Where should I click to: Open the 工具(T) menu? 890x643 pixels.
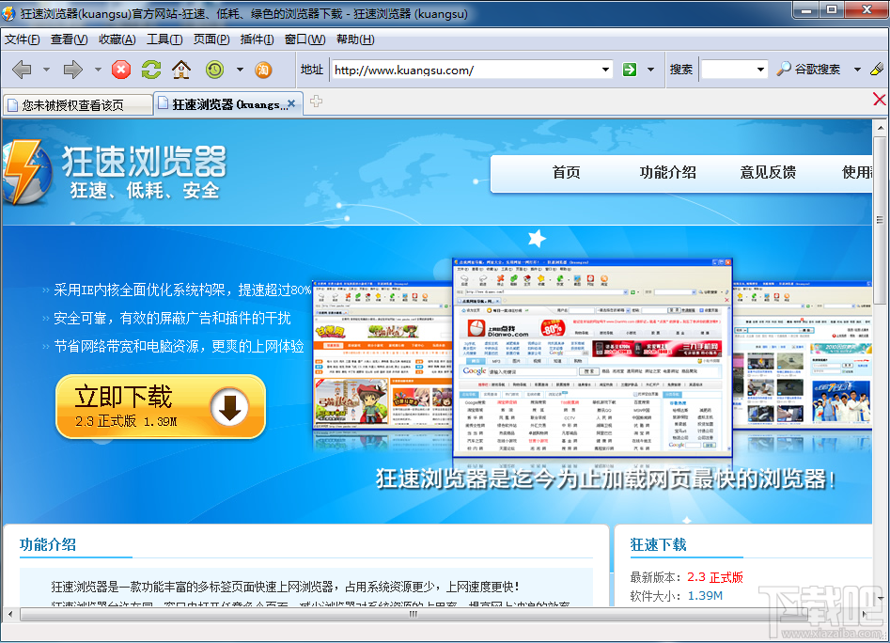[164, 39]
